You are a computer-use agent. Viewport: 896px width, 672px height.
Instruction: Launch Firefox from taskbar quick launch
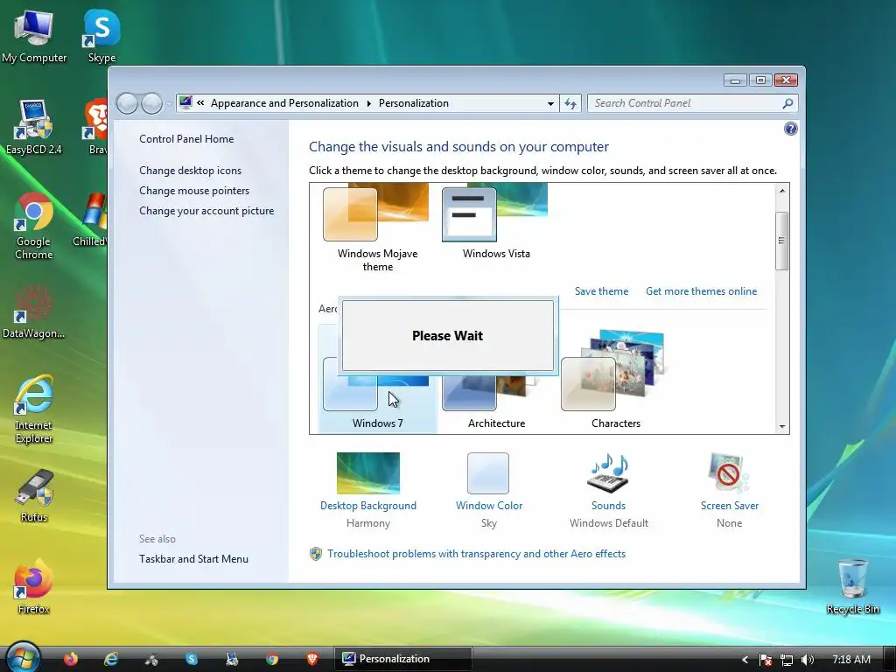[x=71, y=659]
